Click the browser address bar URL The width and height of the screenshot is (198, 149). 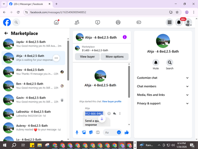(x=58, y=12)
